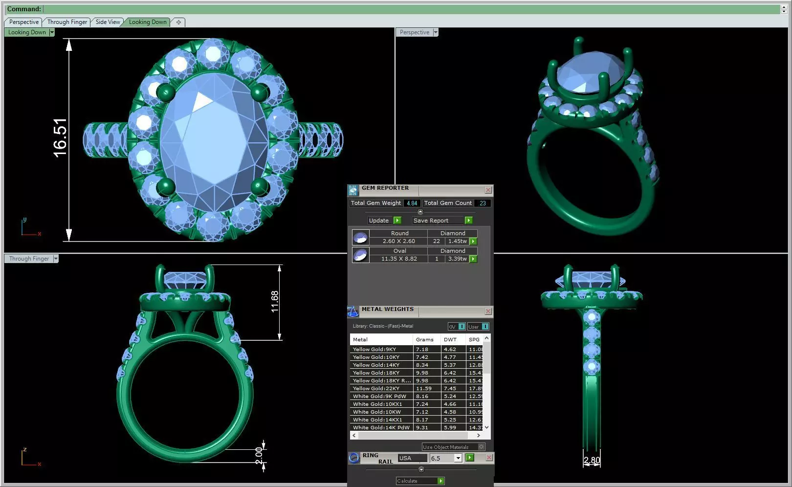Click the 11.35 X 8.82 oval size cell
792x487 pixels.
click(x=399, y=259)
